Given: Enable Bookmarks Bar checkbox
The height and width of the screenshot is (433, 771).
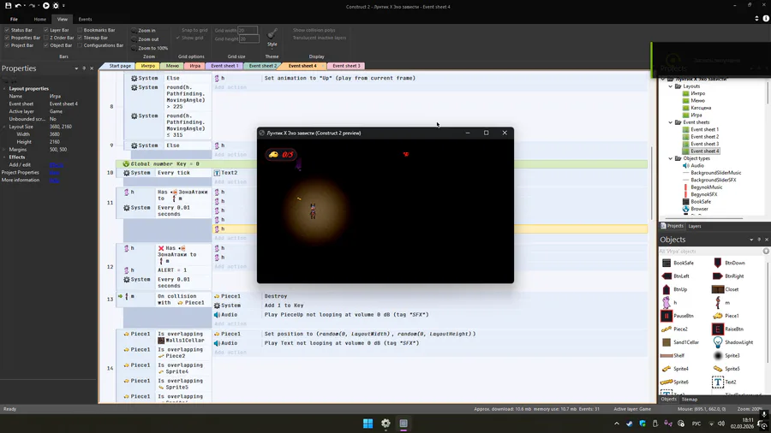Looking at the screenshot, I should click(80, 30).
